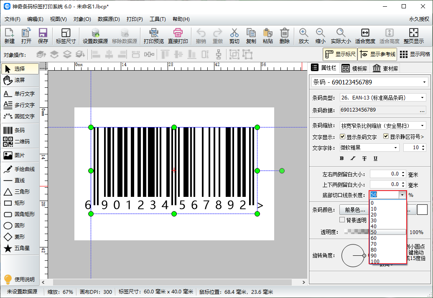Increase font size 10 stepper
This screenshot has height=298, width=433.
[423, 146]
